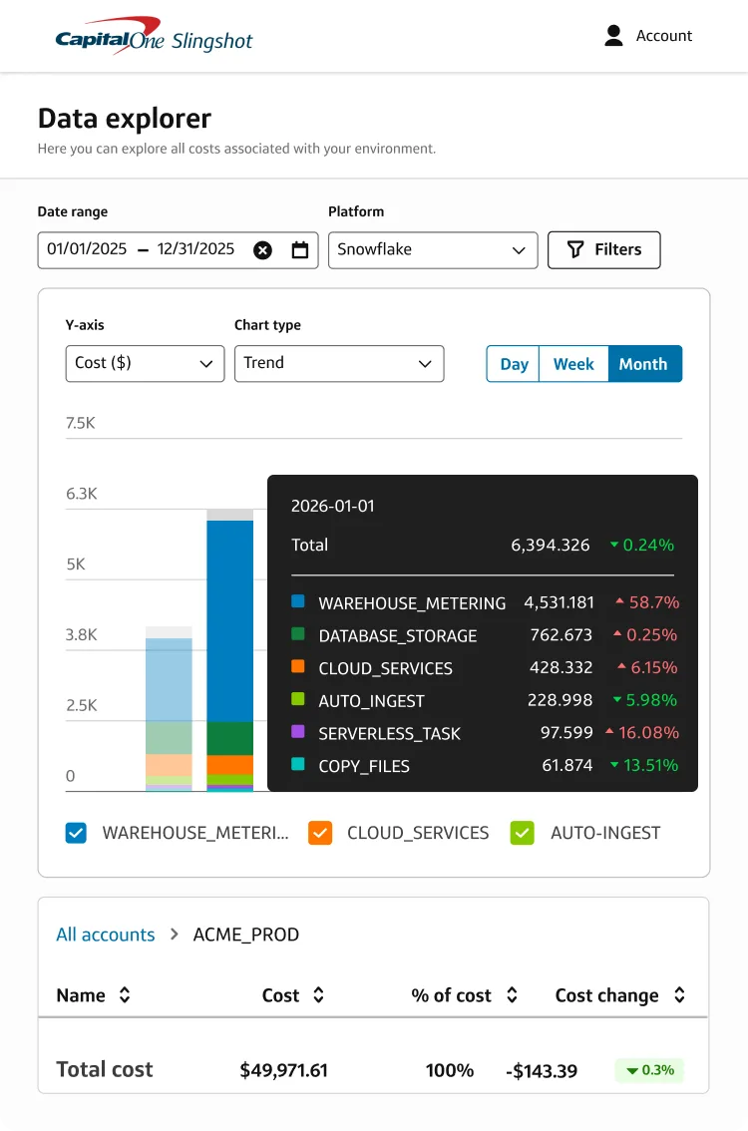Open the calendar picker icon

point(300,250)
